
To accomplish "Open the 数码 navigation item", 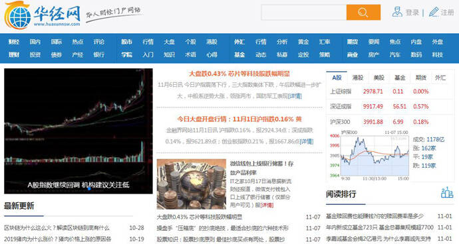I will tap(416, 54).
